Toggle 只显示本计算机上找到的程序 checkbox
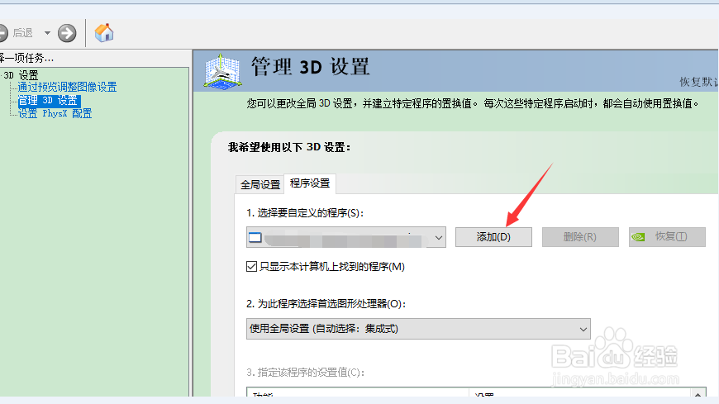 click(x=251, y=266)
